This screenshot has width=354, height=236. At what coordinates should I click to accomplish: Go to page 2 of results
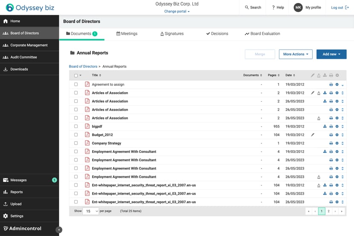pos(328,211)
